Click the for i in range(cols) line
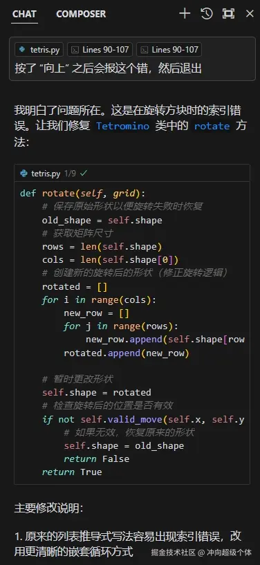 [99, 300]
